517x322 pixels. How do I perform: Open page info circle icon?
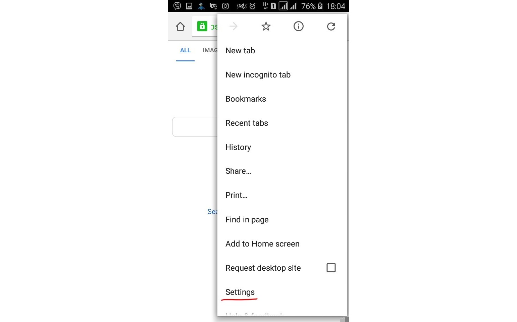299,26
